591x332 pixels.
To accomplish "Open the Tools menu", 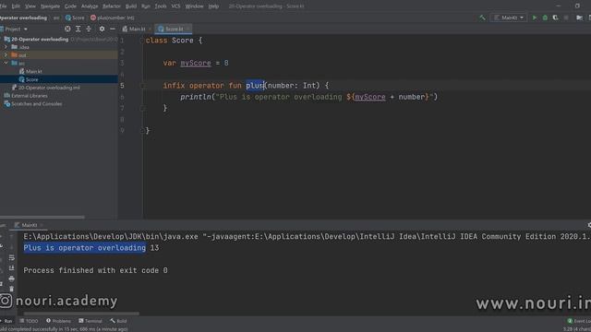I will point(161,6).
